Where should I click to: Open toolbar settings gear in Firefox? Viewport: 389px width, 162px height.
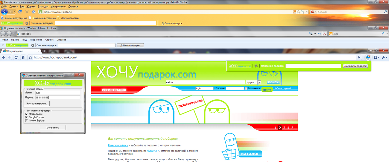27,23
